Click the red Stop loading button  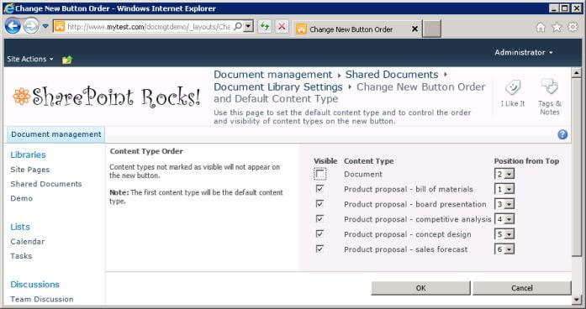(x=282, y=27)
